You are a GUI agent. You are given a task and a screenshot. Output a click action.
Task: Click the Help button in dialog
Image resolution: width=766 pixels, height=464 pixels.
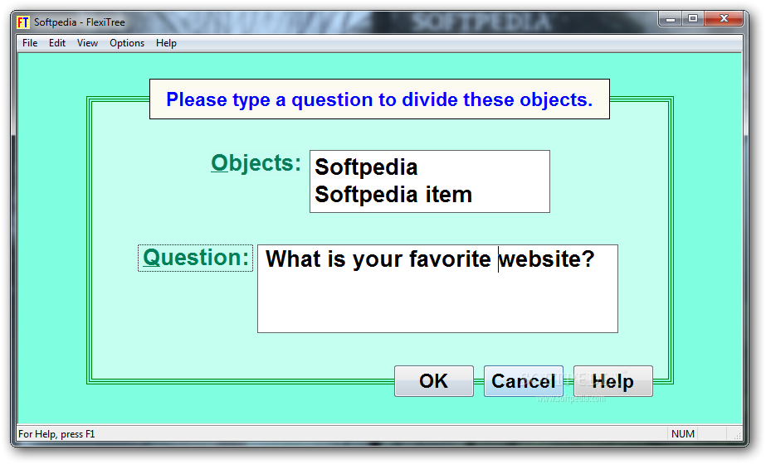click(x=612, y=381)
